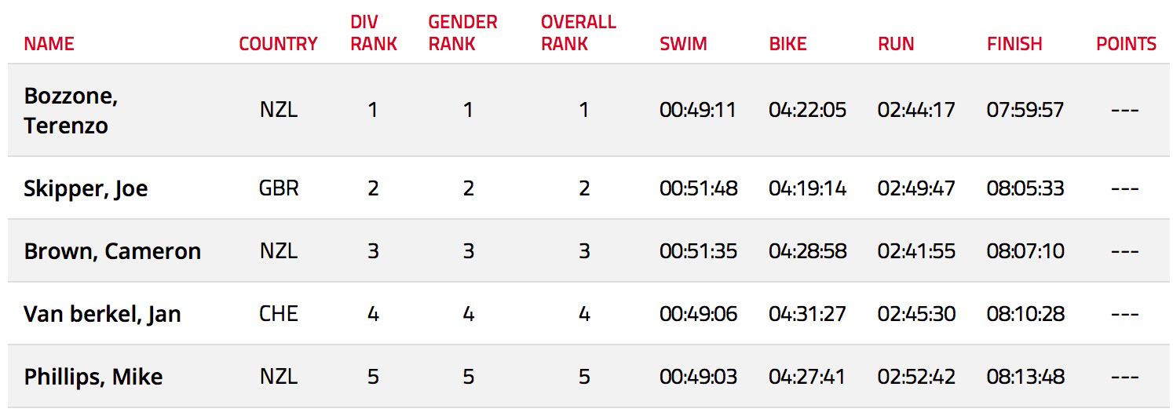Select Cameron Brown's run time 02:41:55
This screenshot has width=1173, height=416.
(916, 251)
